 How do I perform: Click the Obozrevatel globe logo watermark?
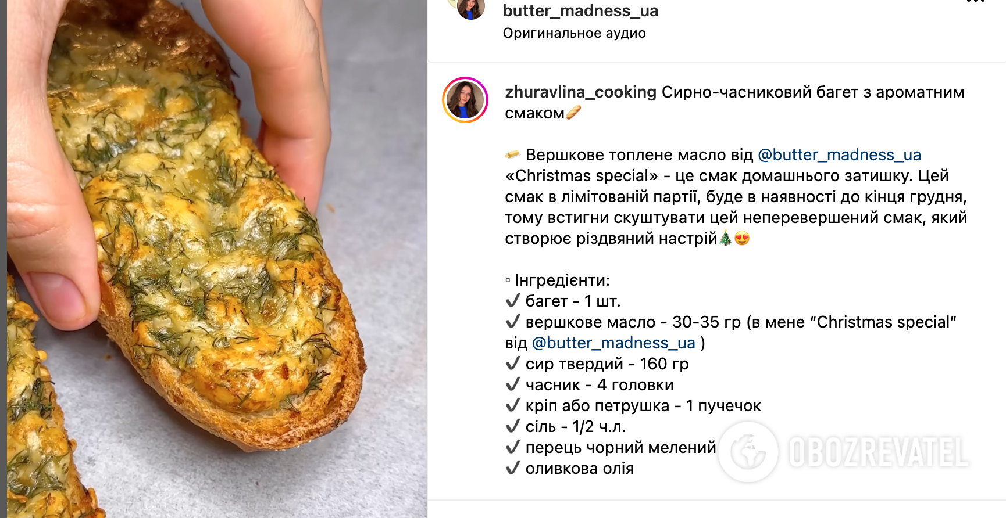pyautogui.click(x=748, y=452)
